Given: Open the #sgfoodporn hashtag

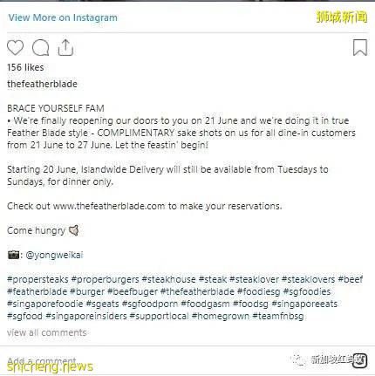Looking at the screenshot, I should [x=150, y=304].
